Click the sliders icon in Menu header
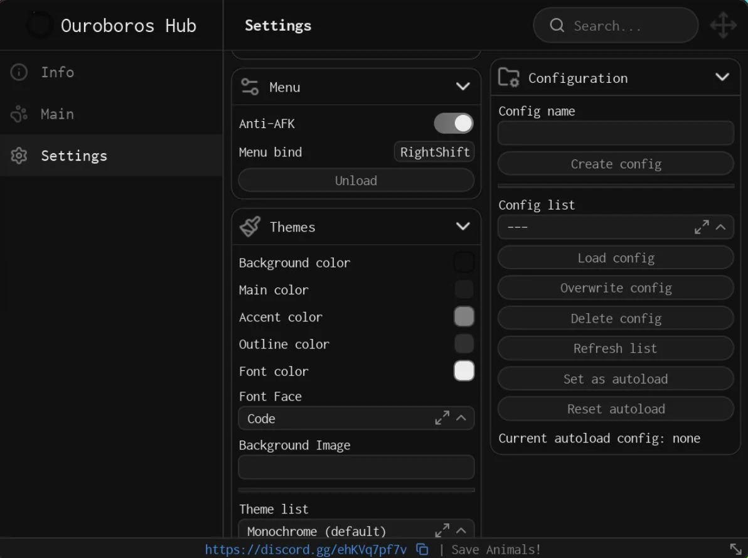 250,87
